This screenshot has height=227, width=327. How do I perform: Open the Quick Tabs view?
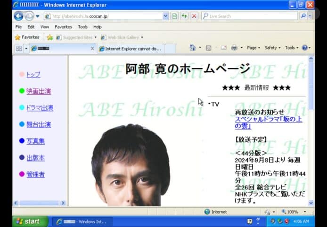(19, 49)
